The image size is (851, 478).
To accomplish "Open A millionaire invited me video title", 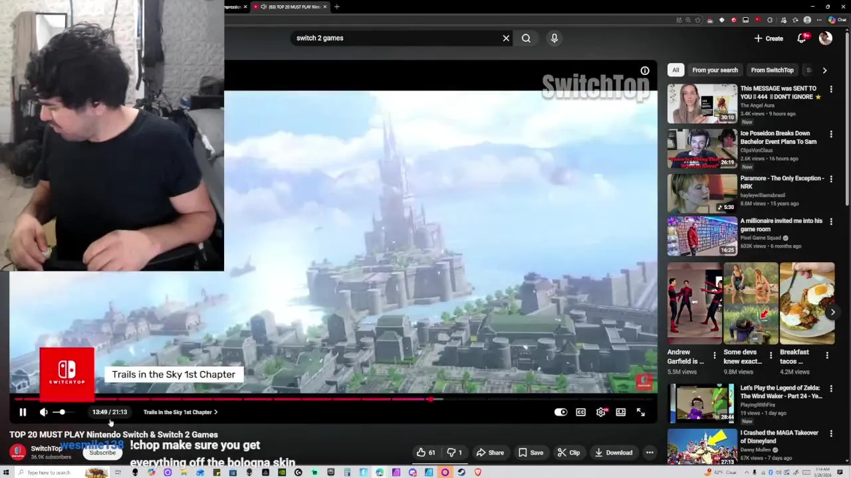I will pyautogui.click(x=781, y=225).
